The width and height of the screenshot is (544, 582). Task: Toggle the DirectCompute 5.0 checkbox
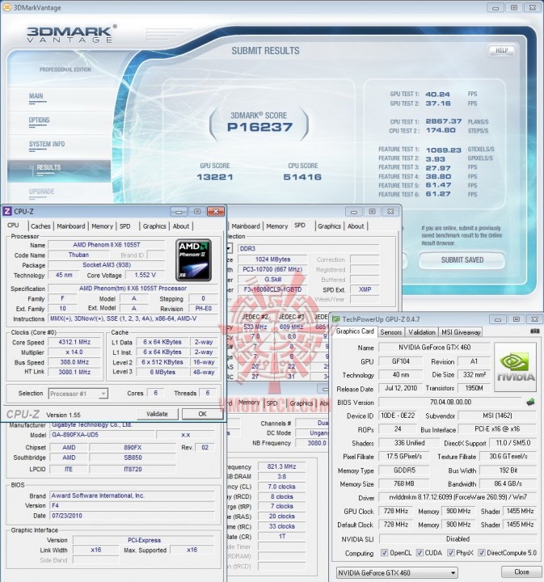(x=481, y=553)
